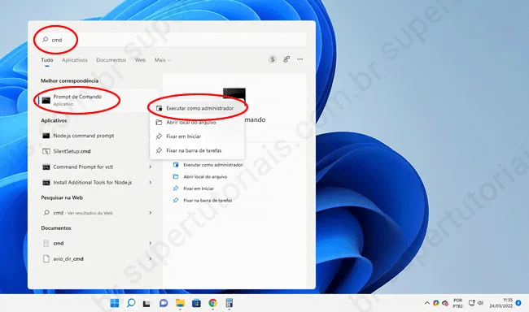Viewport: 529px width, 312px height.
Task: Open Calculator from taskbar
Action: tap(229, 303)
